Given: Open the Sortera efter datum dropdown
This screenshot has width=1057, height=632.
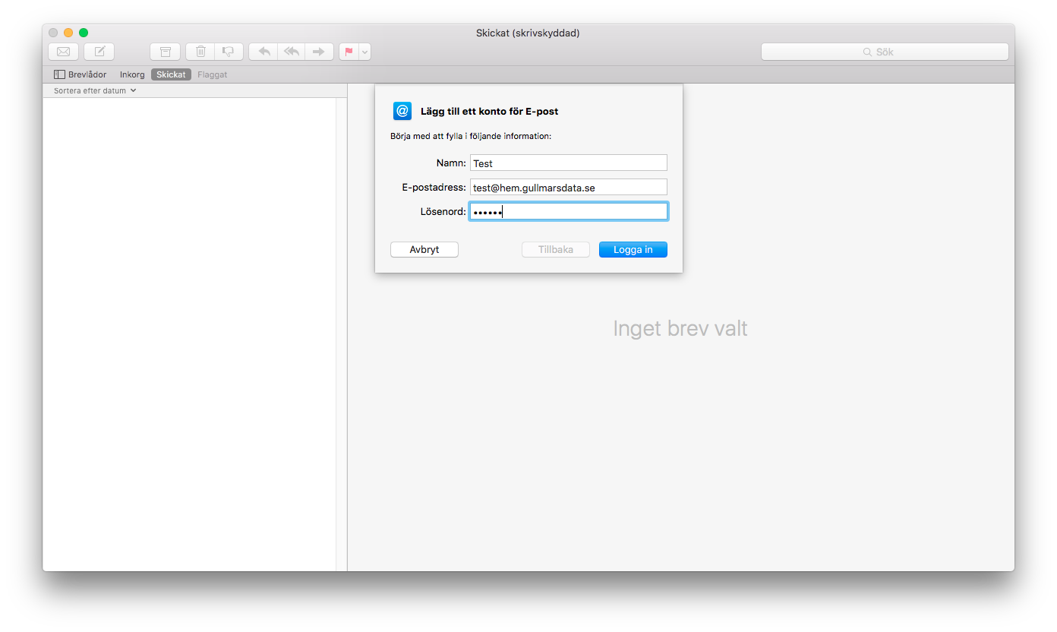Looking at the screenshot, I should (95, 90).
